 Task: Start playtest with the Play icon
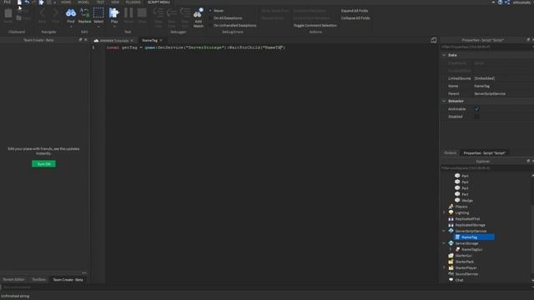[x=114, y=15]
